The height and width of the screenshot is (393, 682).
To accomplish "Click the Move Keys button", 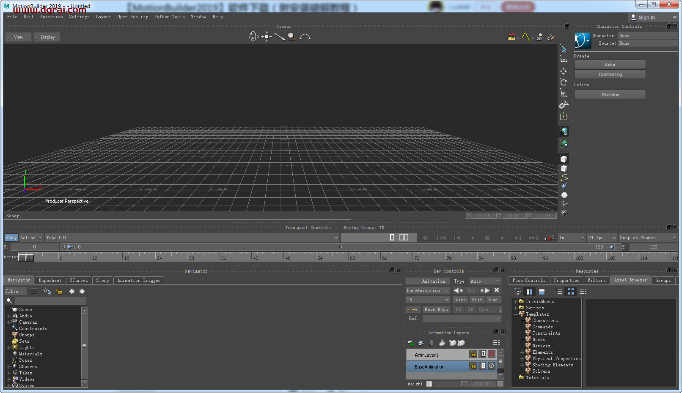I will click(436, 310).
